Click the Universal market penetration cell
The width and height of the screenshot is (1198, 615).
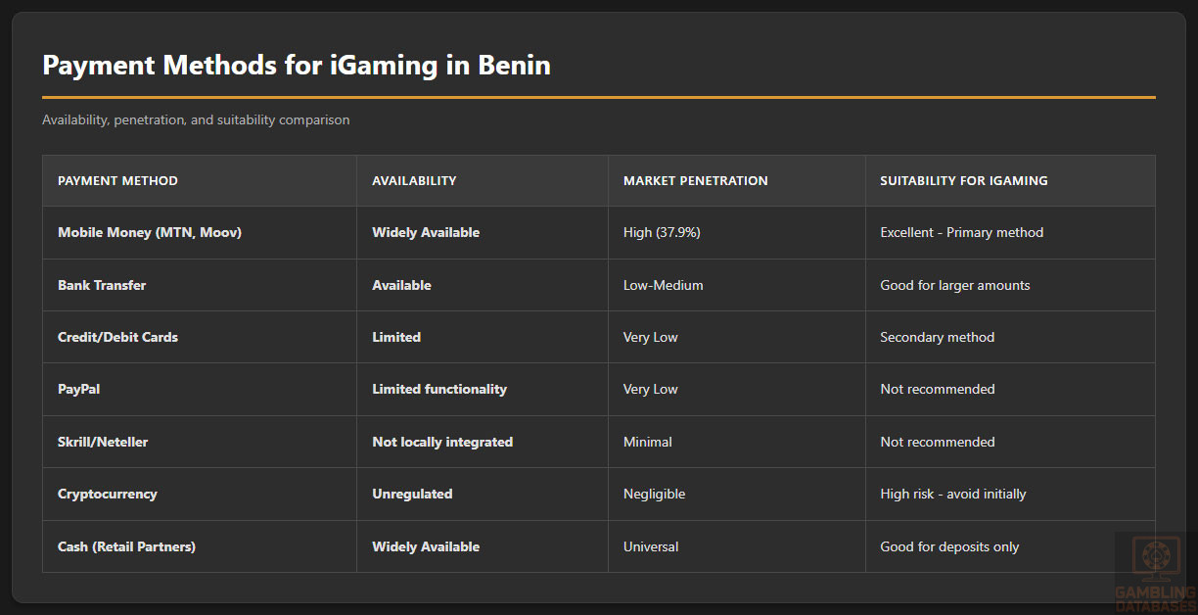pyautogui.click(x=651, y=547)
